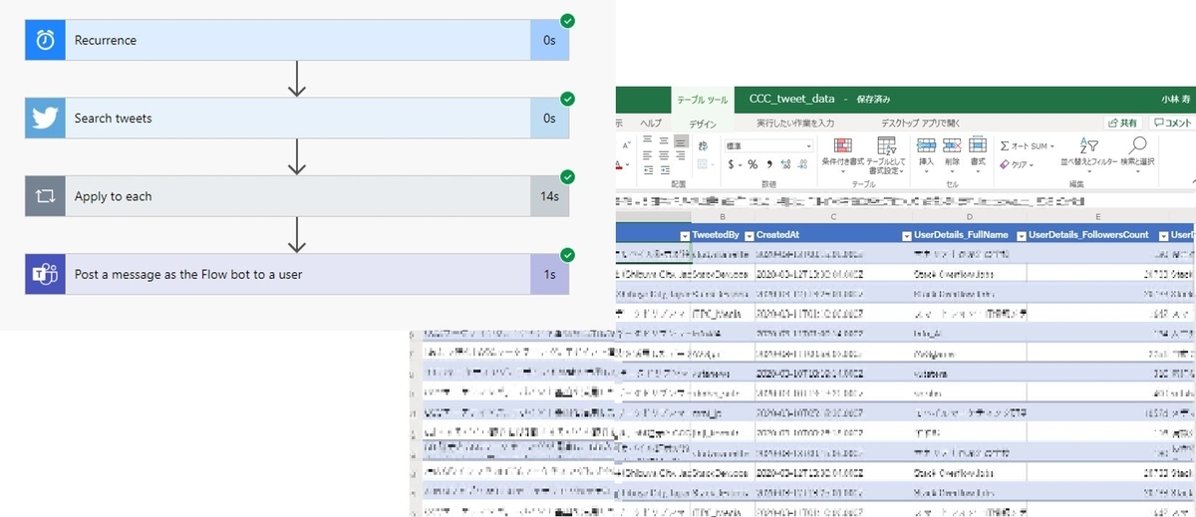This screenshot has height=517, width=1196.
Task: Click the TweetedBy header cell
Action: [722, 235]
